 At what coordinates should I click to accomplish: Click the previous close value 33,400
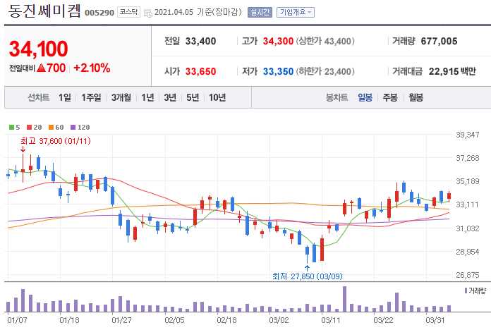click(x=201, y=41)
